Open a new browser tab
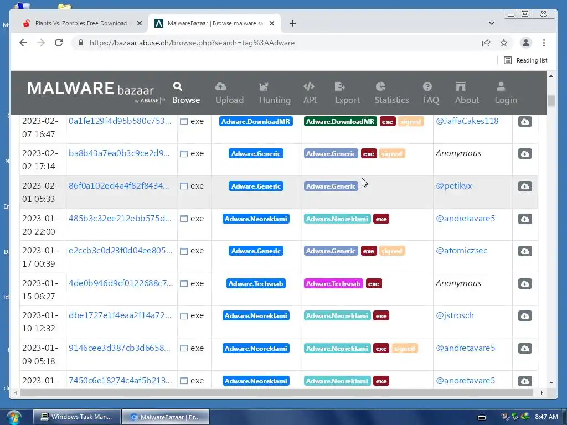Image resolution: width=567 pixels, height=425 pixels. point(292,23)
